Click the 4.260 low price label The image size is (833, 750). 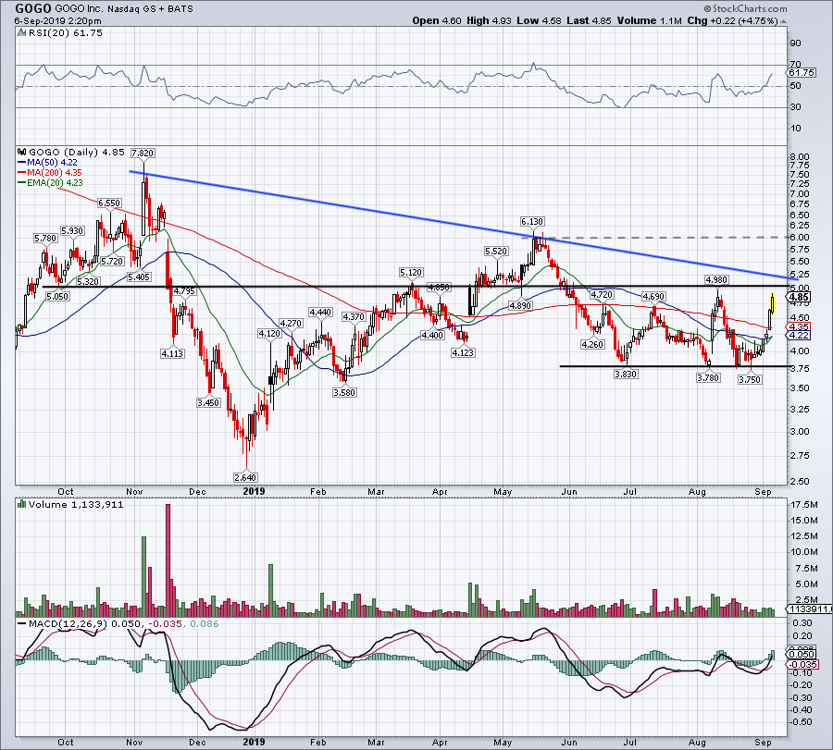[x=592, y=344]
